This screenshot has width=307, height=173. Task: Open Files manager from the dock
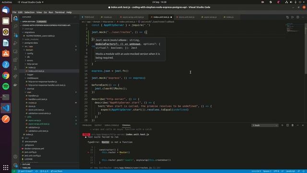(6, 21)
